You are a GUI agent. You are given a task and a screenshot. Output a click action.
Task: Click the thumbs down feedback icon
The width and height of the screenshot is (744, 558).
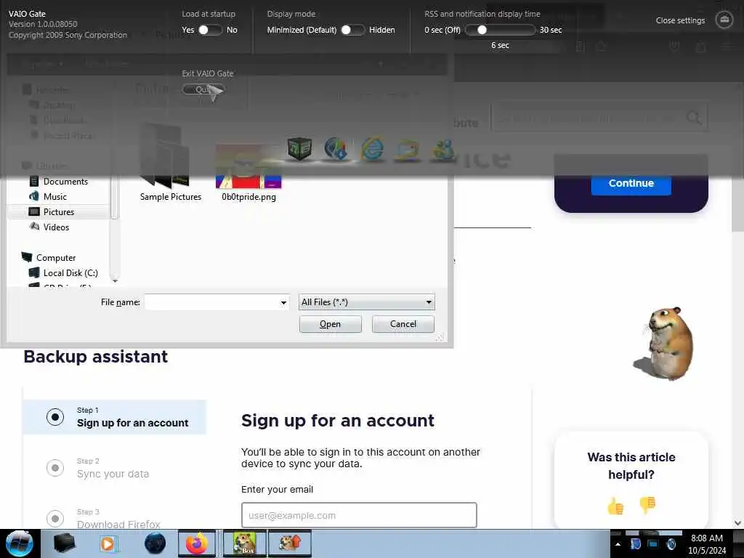click(x=647, y=506)
